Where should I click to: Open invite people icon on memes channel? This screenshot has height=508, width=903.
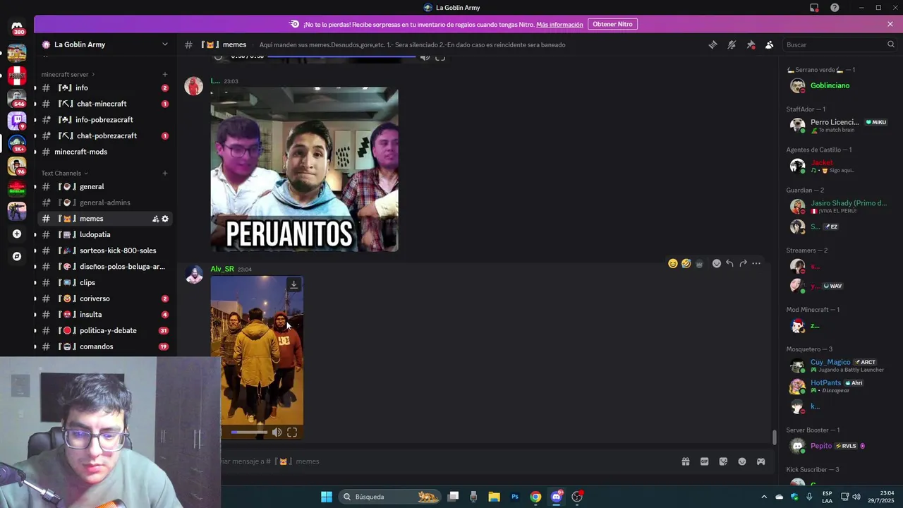point(155,219)
